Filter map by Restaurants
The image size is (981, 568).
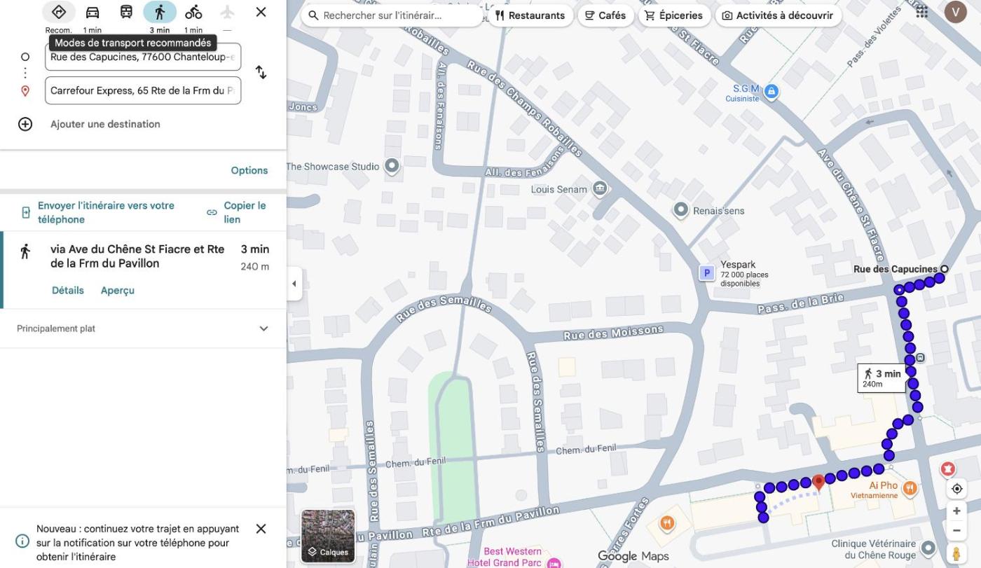[530, 15]
